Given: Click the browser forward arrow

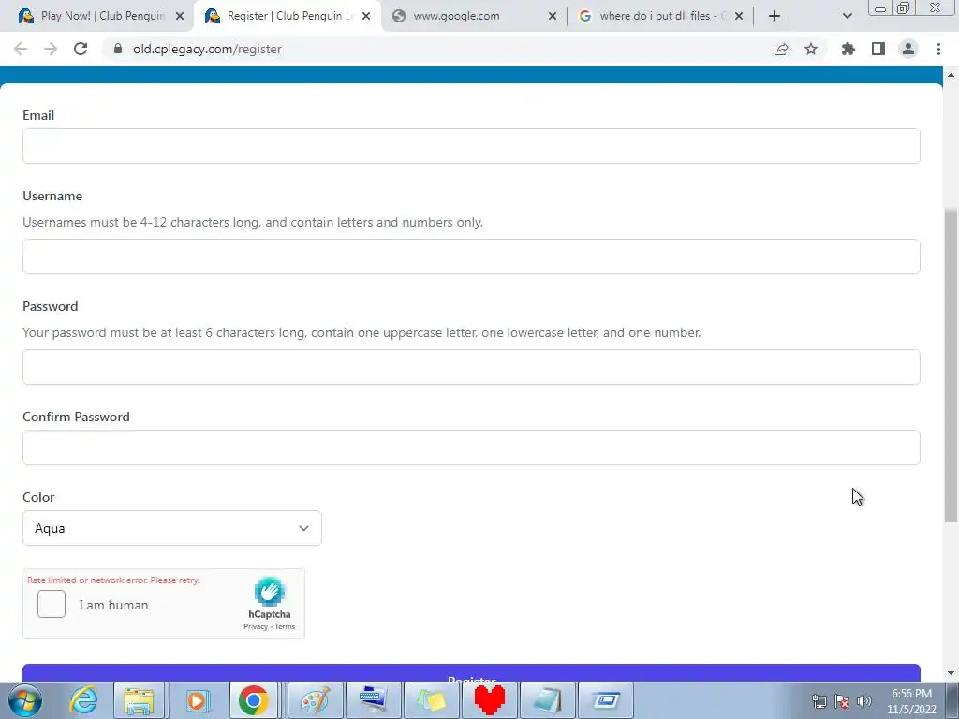Looking at the screenshot, I should [x=51, y=49].
